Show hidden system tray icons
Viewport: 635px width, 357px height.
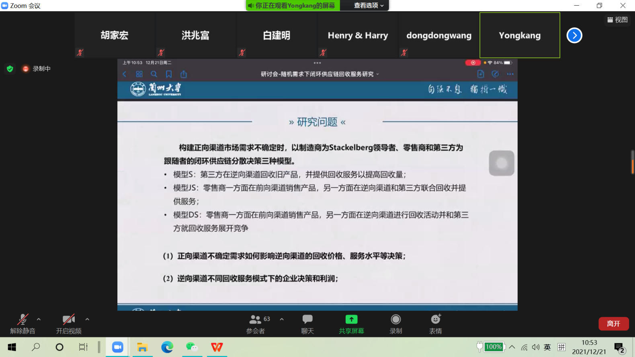(x=512, y=347)
